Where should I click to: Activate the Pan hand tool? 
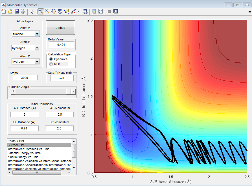pyautogui.click(x=54, y=11)
